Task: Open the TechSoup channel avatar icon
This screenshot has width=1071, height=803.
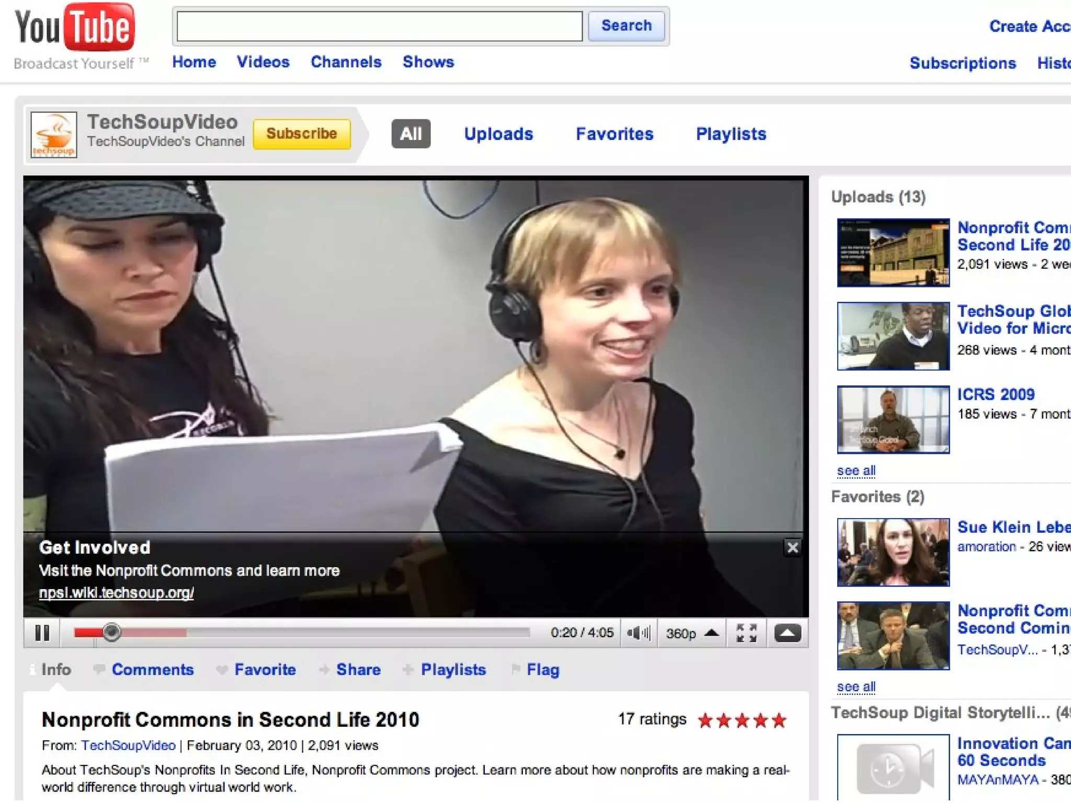Action: coord(54,134)
